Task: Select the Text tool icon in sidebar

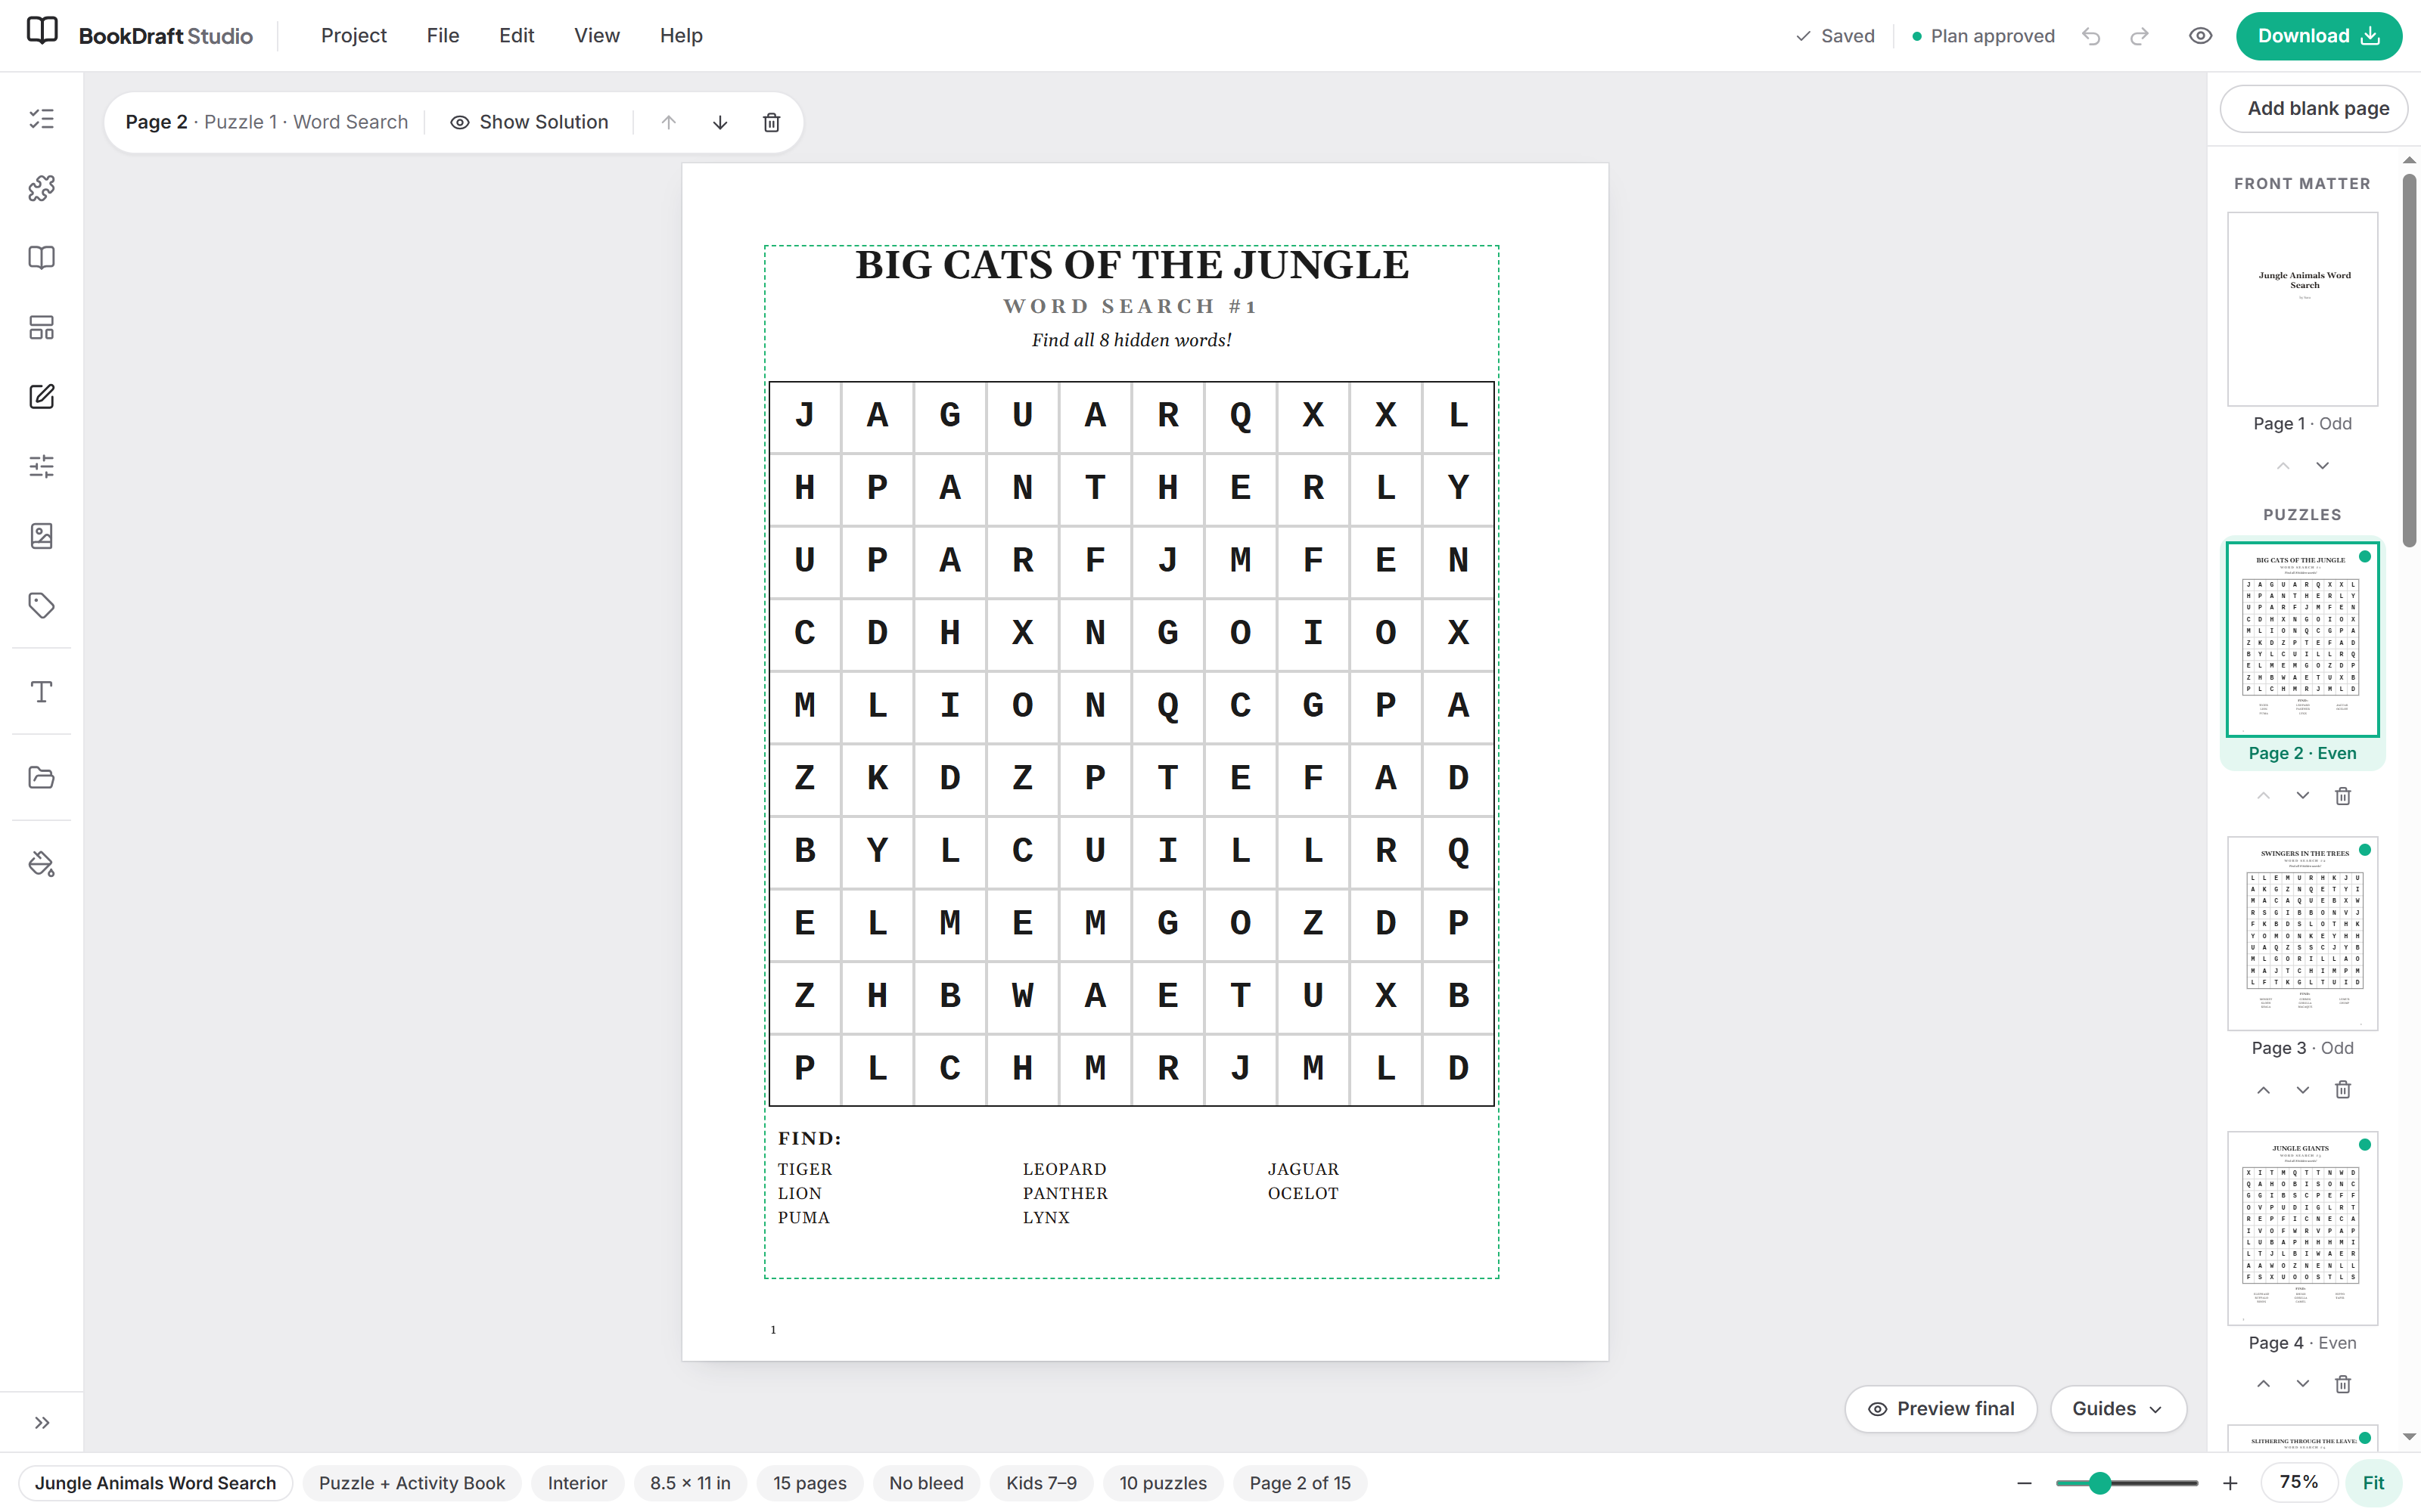Action: 41,692
